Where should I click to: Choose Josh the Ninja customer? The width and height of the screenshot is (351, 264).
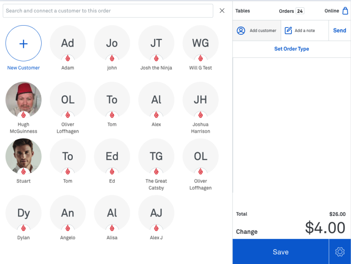click(156, 43)
